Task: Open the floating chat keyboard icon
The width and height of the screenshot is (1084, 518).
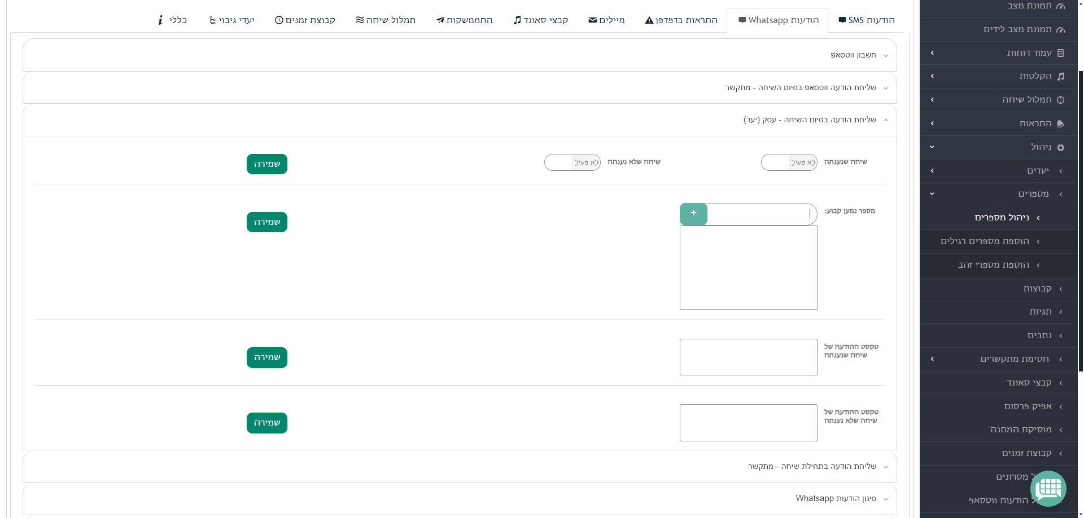Action: click(x=1048, y=488)
